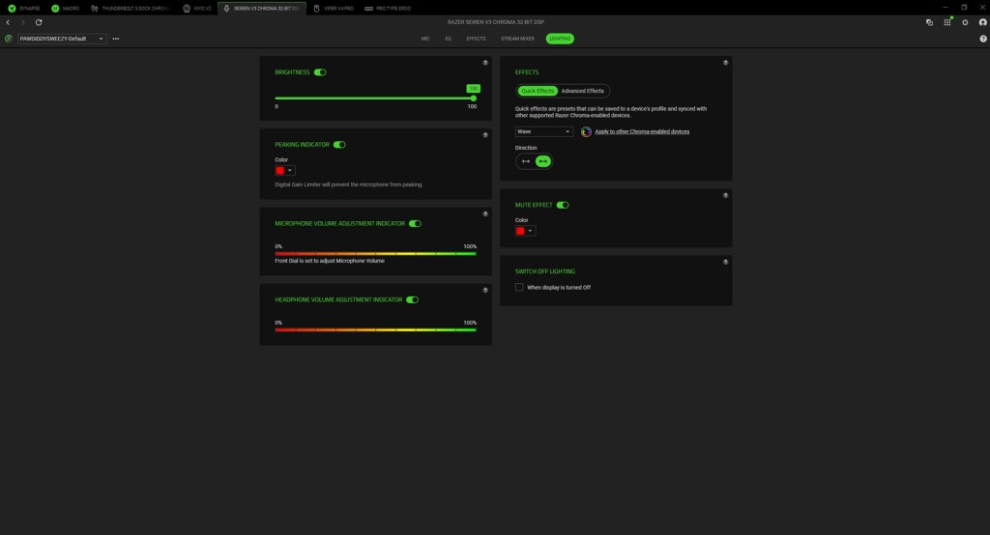
Task: Open Mute Effect panel help icon
Action: coord(725,196)
